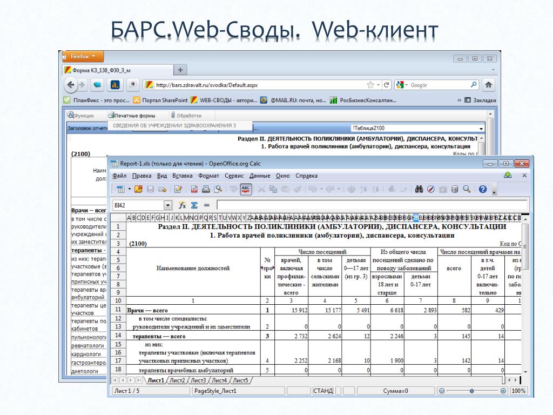This screenshot has width=553, height=415.
Task: Open Find & Replace binoculars icon
Action: click(419, 189)
